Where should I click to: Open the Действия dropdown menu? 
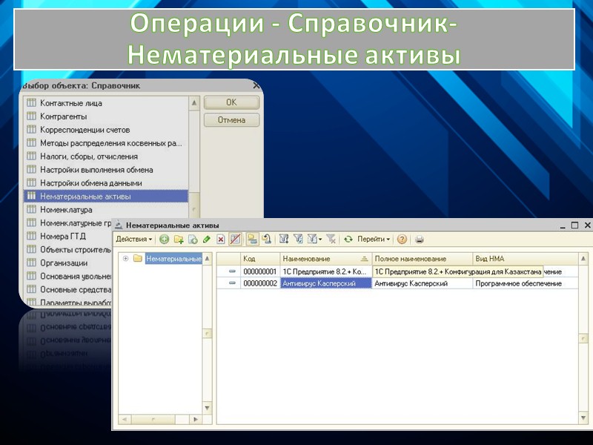tap(134, 239)
